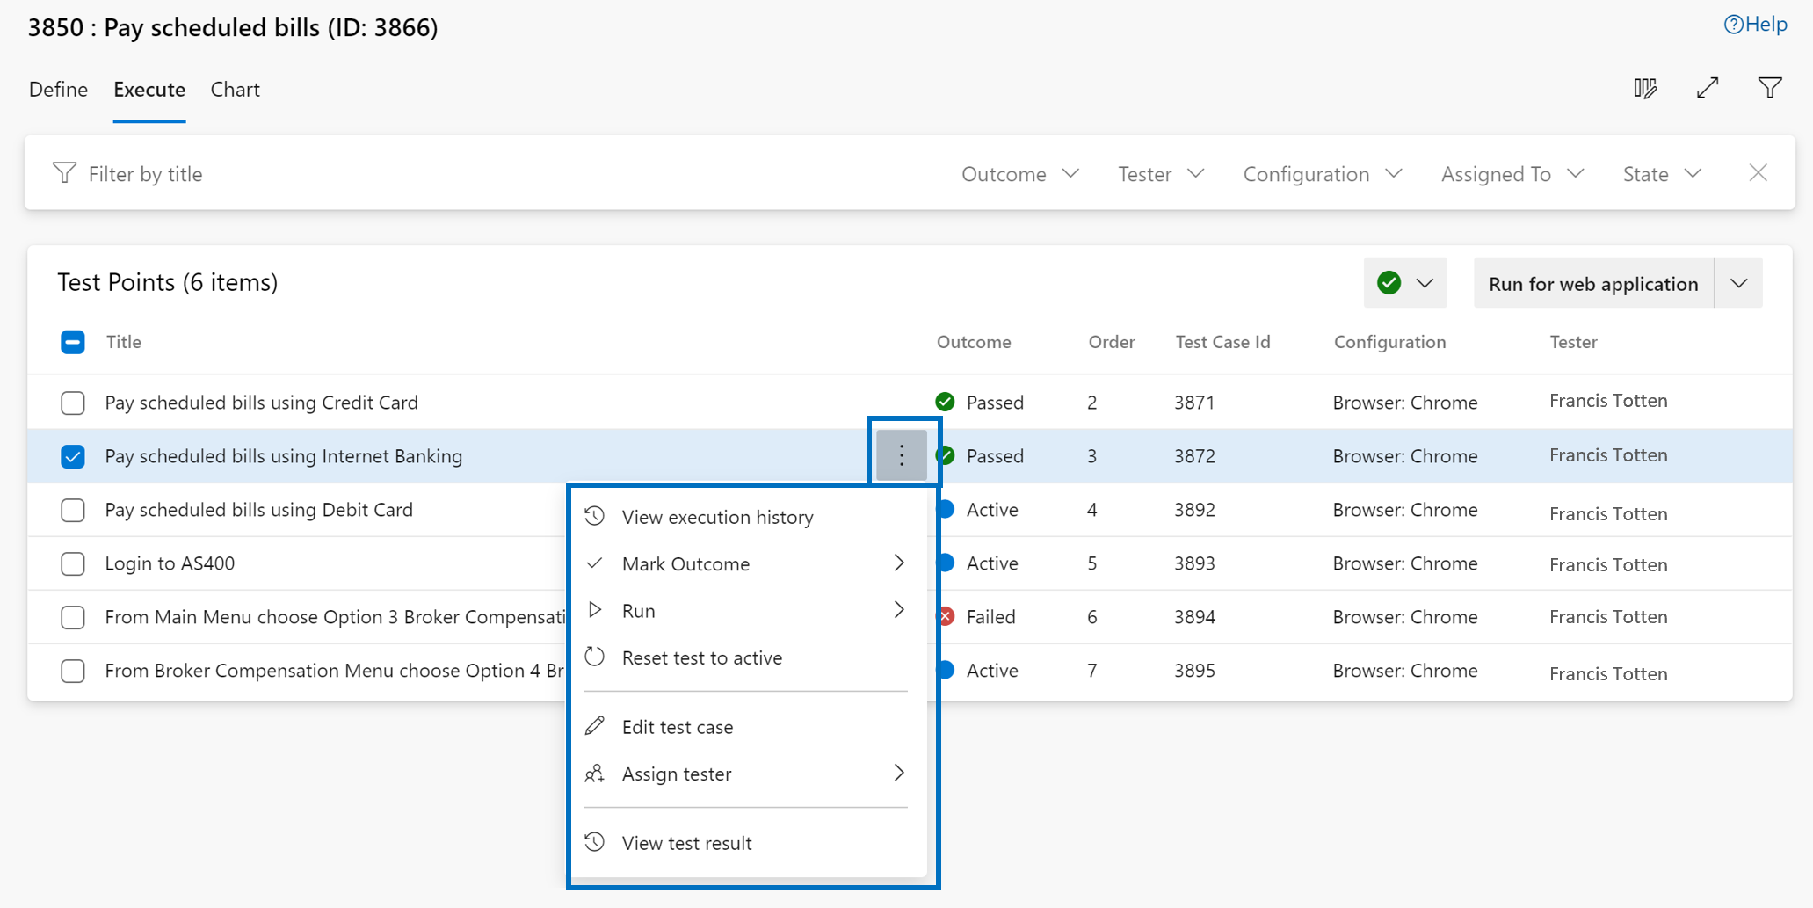Choose 'Reset test to active' from context menu
The width and height of the screenshot is (1813, 908).
pyautogui.click(x=701, y=657)
